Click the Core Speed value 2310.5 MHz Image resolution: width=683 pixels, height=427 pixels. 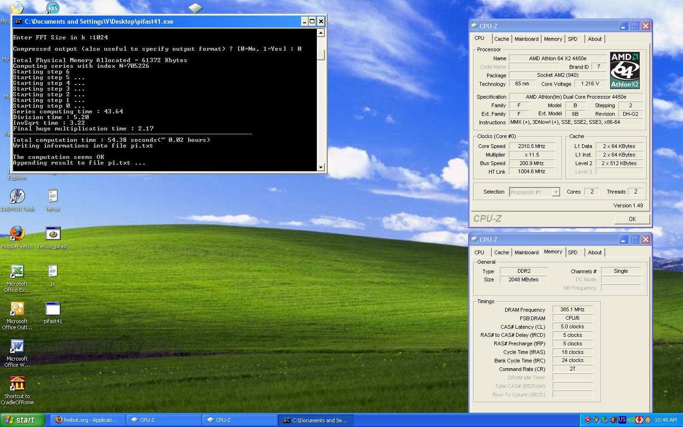532,146
